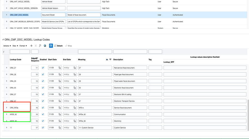The image size is (249, 139).
Task: Sort Meaning column ascending with up arrow
Action: [x=107, y=60]
